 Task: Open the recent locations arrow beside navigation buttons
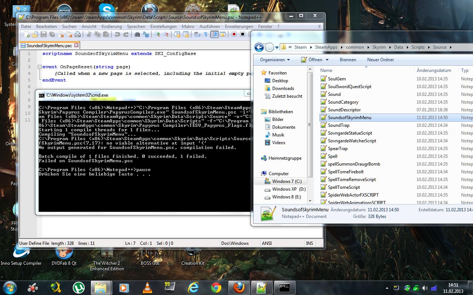278,47
